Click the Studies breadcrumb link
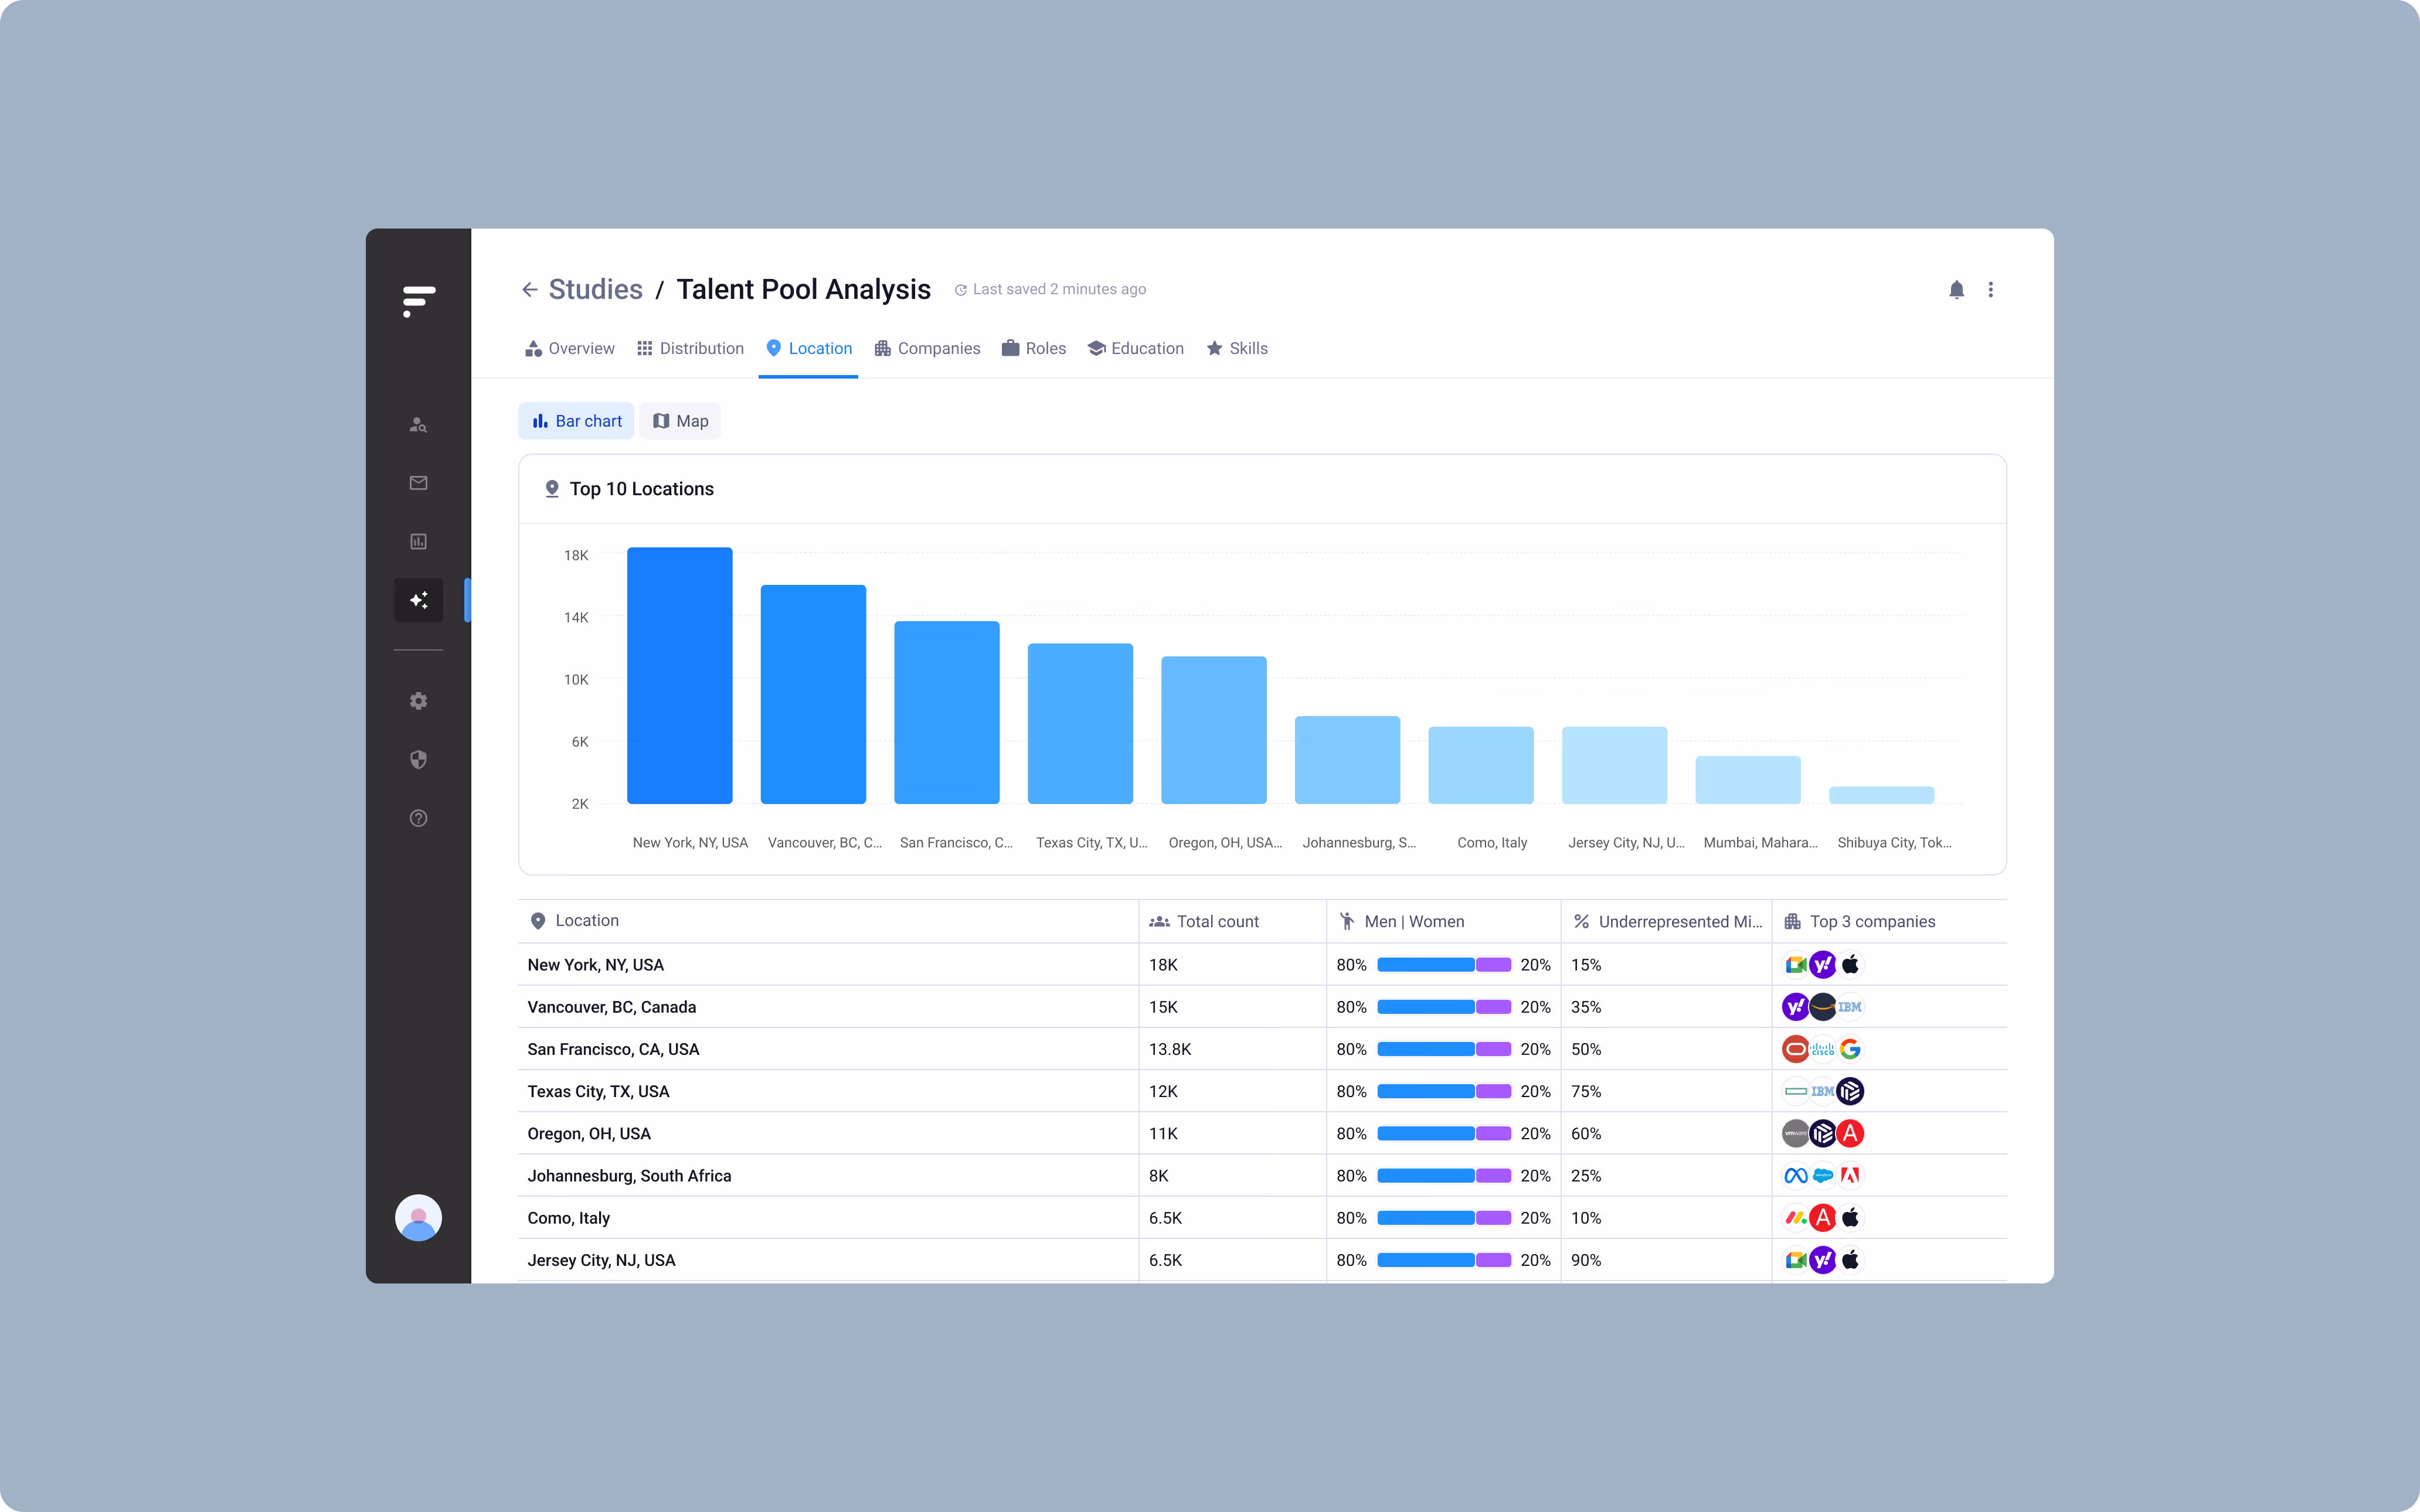 pos(595,290)
